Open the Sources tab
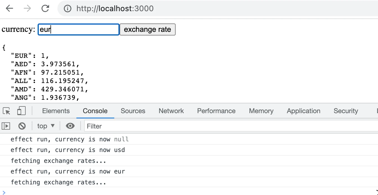This screenshot has height=195, width=378. coord(133,111)
